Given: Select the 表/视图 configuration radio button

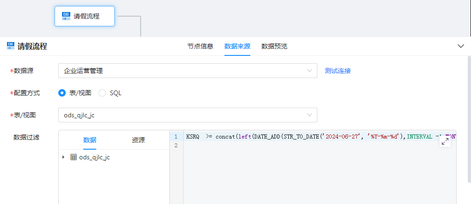Looking at the screenshot, I should click(x=62, y=93).
